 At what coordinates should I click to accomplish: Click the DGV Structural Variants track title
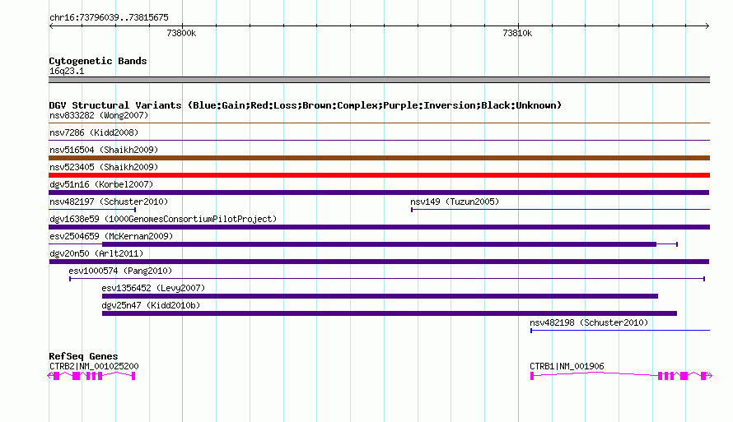pyautogui.click(x=306, y=105)
